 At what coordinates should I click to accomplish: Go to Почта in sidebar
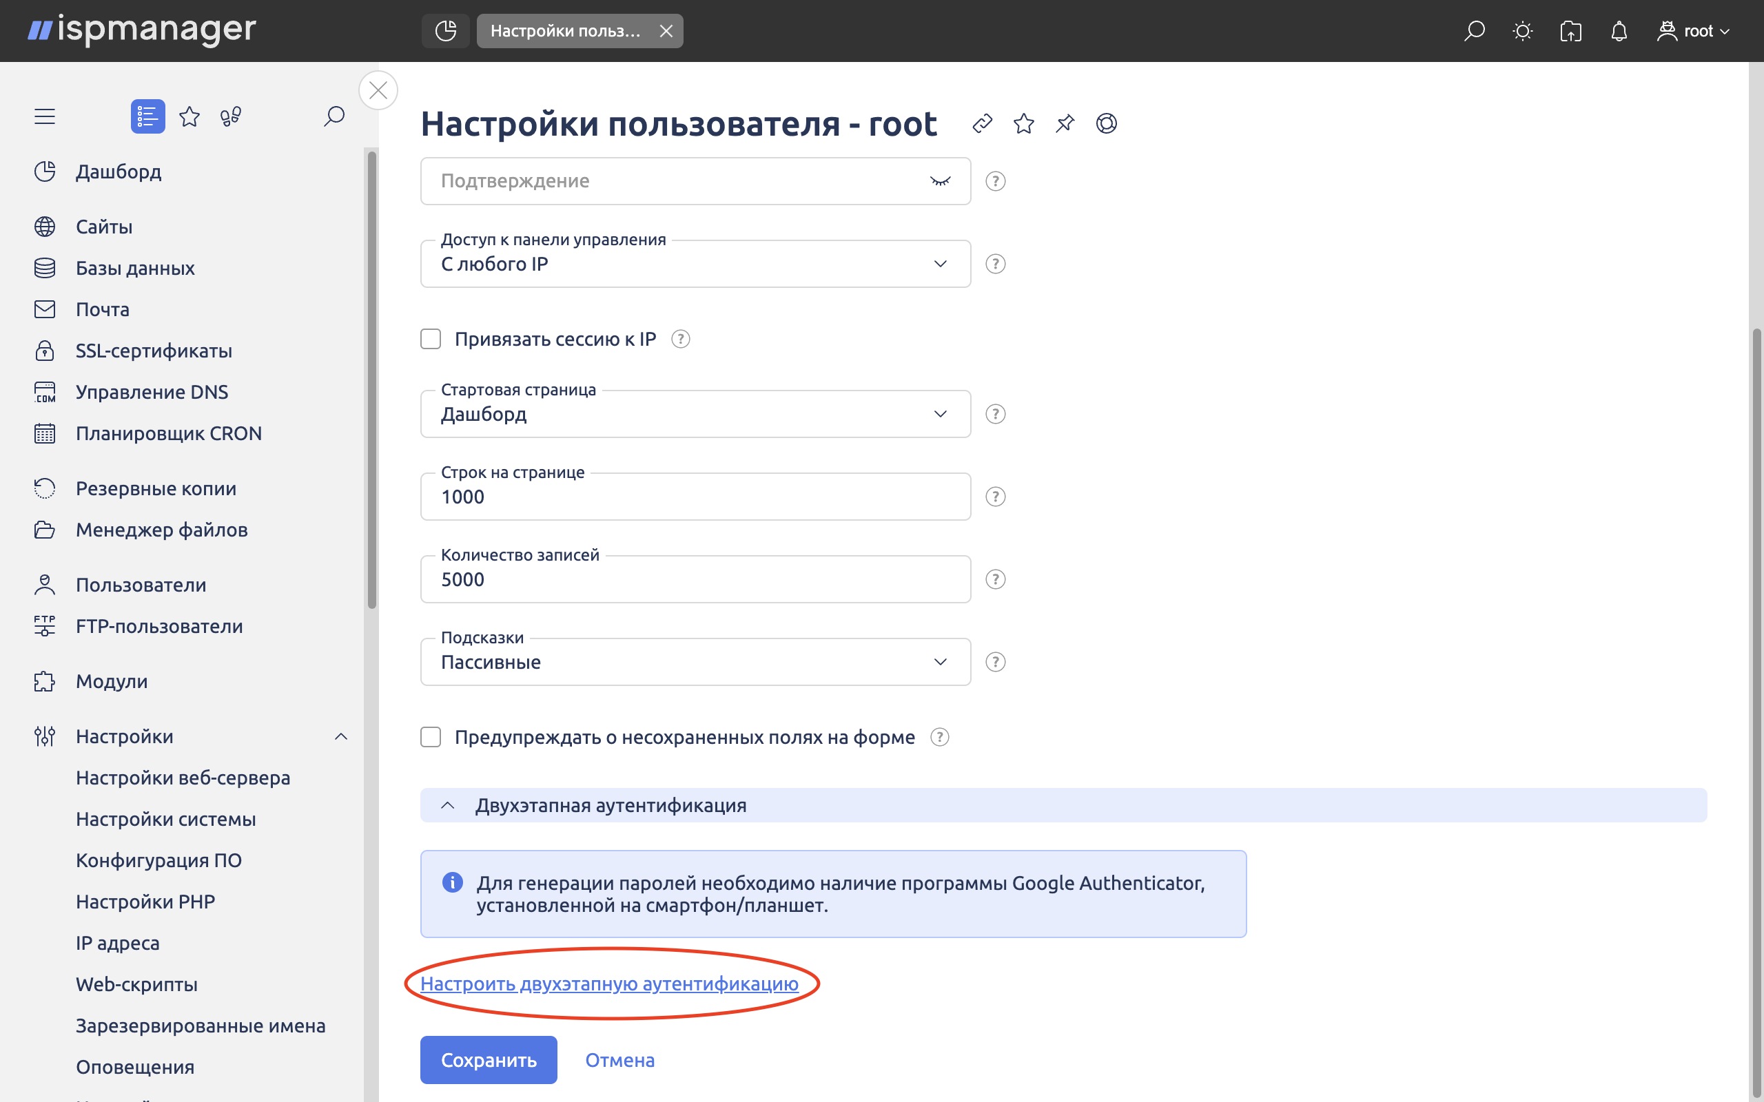103,310
